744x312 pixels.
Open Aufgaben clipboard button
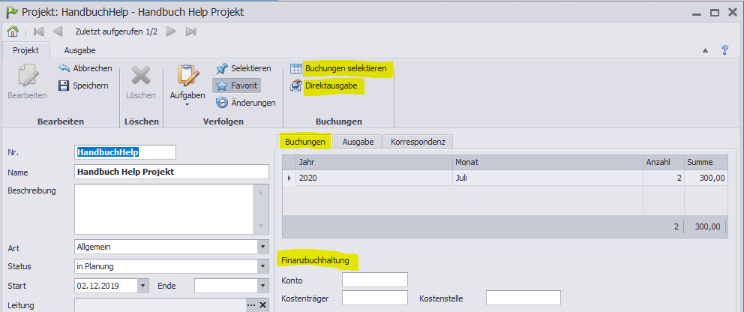click(187, 85)
